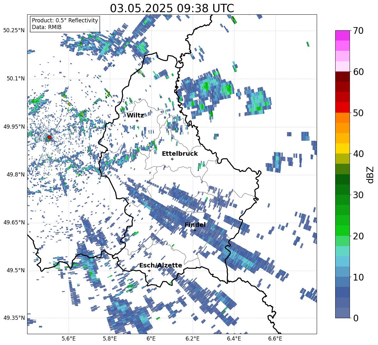
Task: Click the 5.6°E longitude label
Action: 69,339
